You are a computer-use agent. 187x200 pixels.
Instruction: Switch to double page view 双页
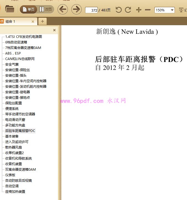[46, 9]
